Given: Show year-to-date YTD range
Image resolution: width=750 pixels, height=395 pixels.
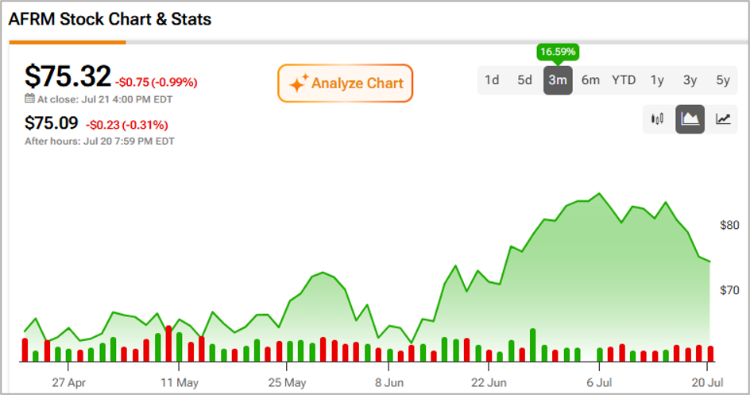Looking at the screenshot, I should coord(624,79).
